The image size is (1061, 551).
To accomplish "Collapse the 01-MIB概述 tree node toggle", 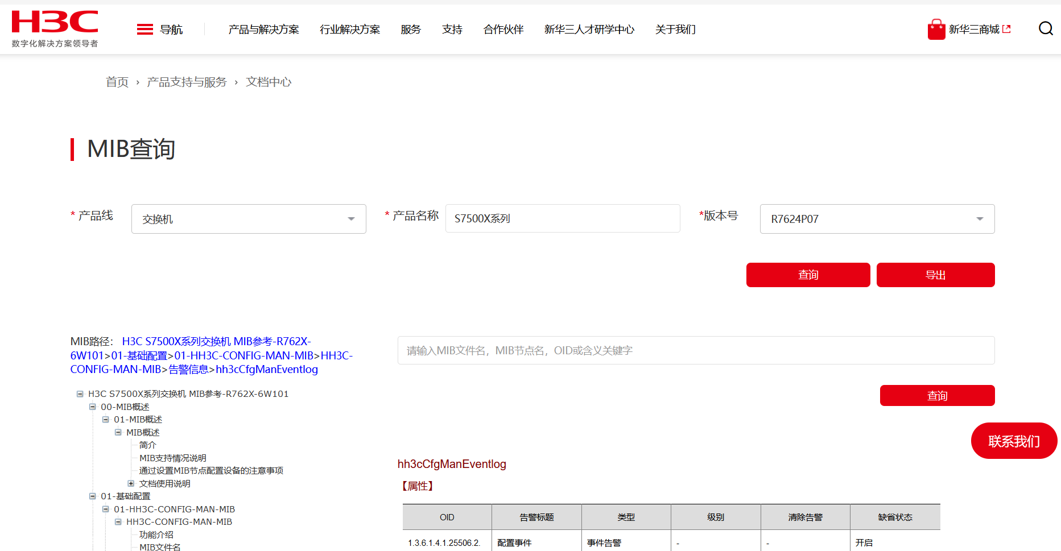I will [x=106, y=419].
